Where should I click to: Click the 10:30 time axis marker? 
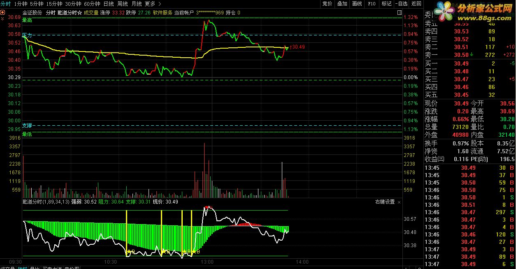point(111,262)
